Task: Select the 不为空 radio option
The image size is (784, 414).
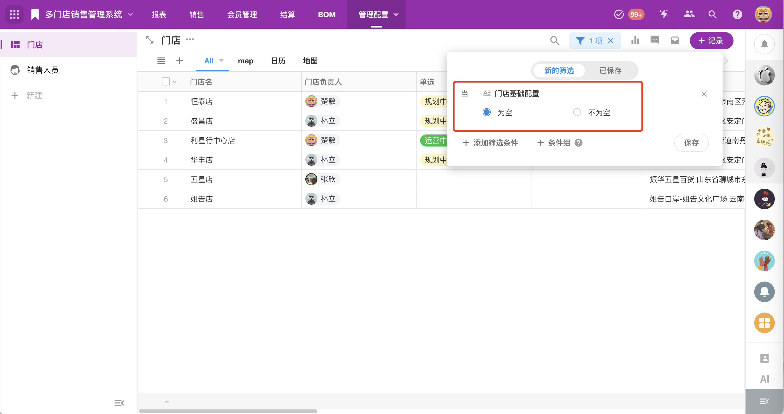Action: [x=577, y=112]
